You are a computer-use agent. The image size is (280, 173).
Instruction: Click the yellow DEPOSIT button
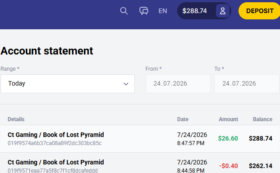point(259,11)
